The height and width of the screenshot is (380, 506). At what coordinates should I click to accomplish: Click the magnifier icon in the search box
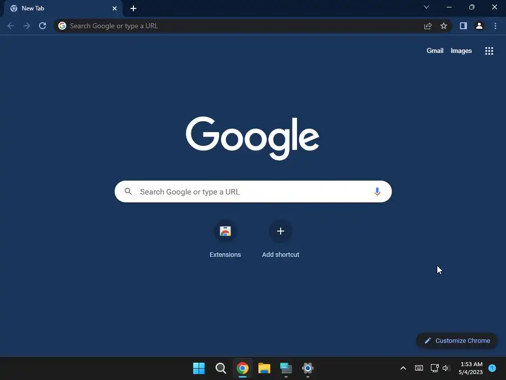128,191
